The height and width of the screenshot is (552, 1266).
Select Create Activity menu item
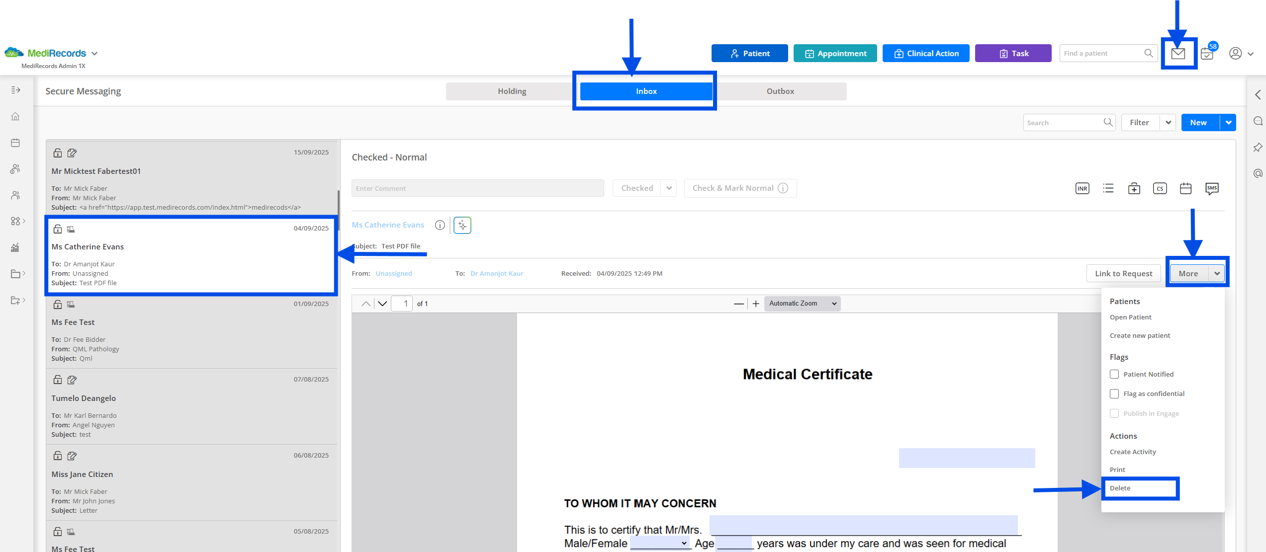pyautogui.click(x=1133, y=452)
